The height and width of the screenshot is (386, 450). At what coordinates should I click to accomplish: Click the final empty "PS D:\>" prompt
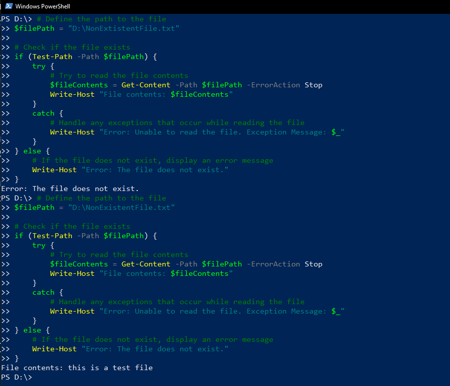(17, 377)
